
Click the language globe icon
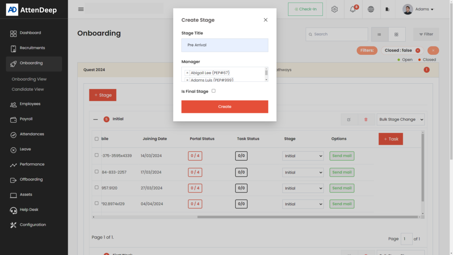click(x=371, y=9)
